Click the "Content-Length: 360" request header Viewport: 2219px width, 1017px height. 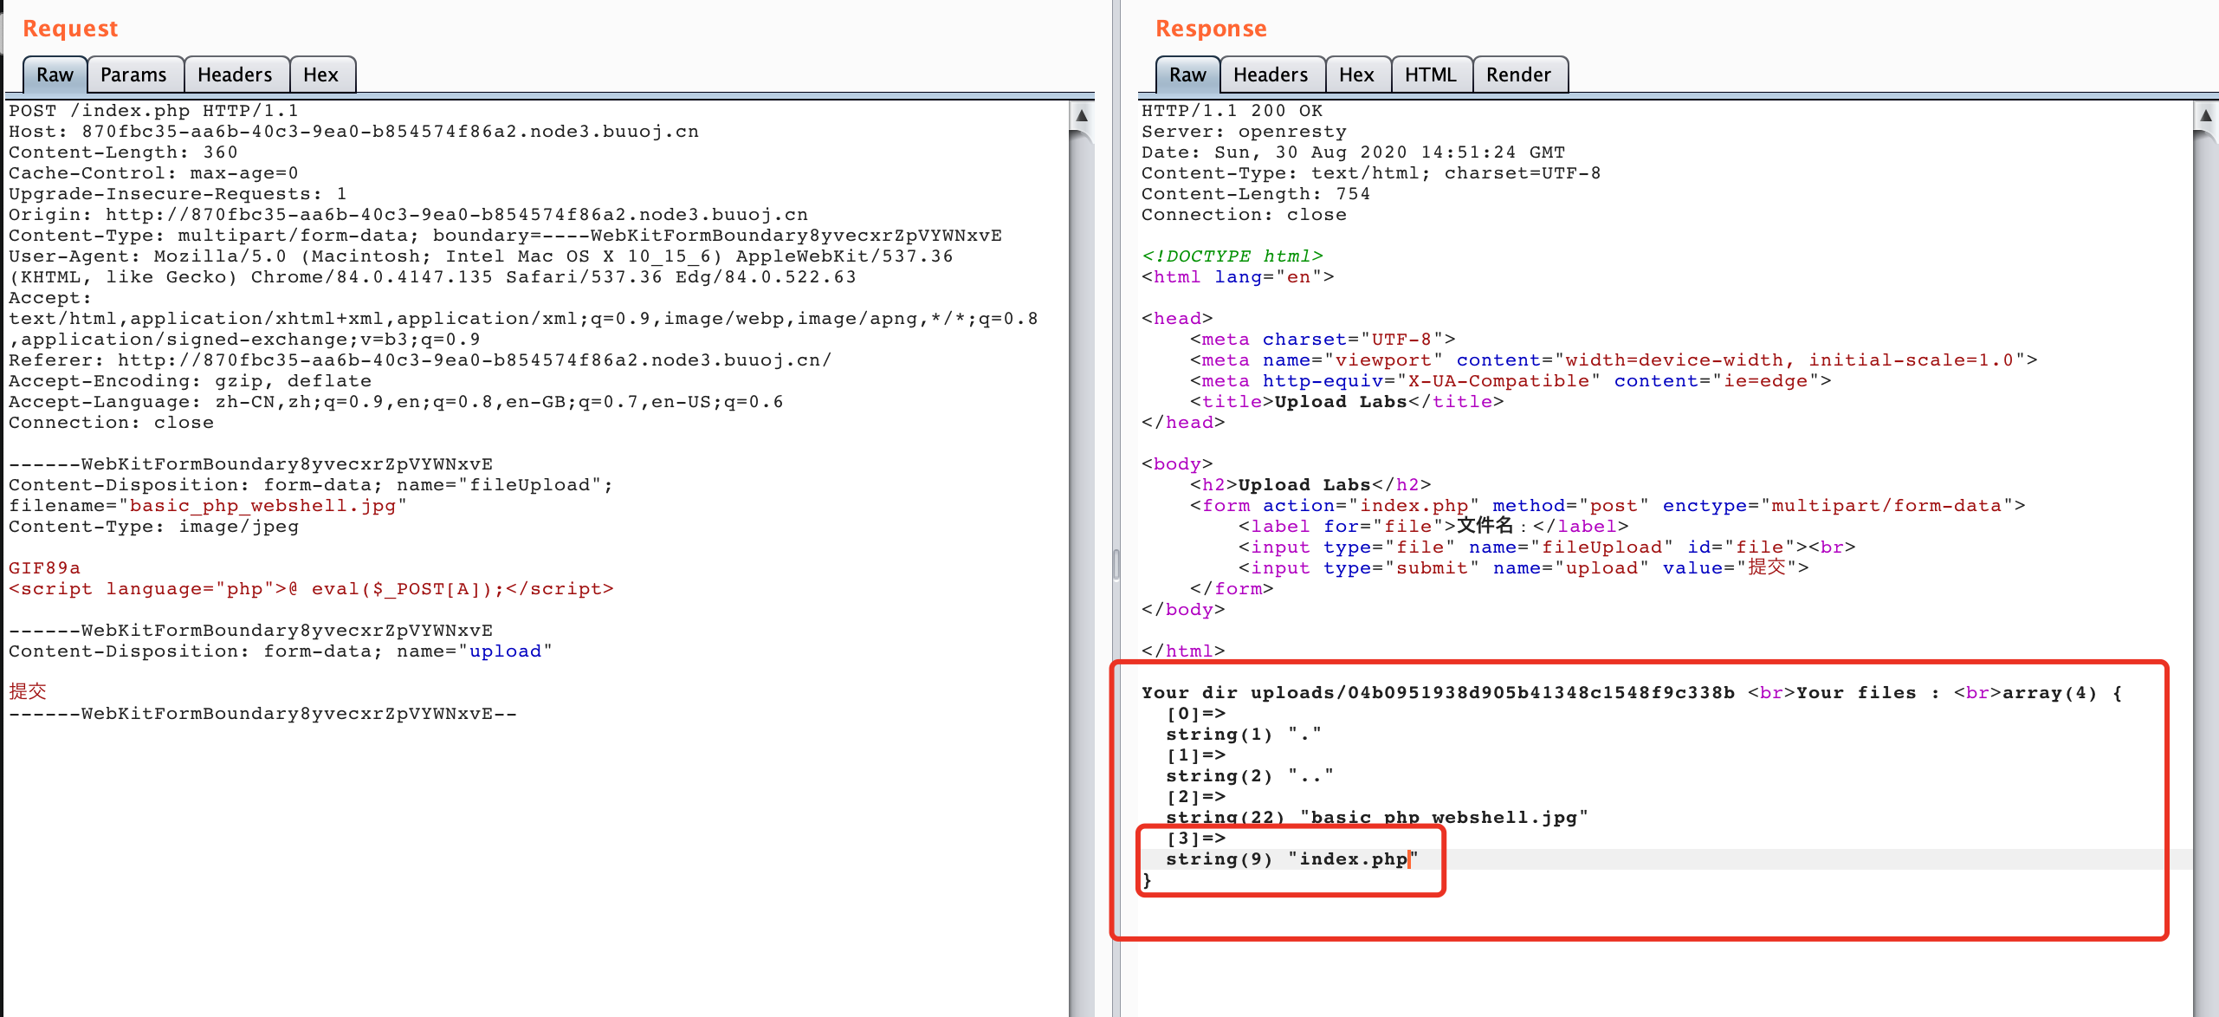click(123, 152)
